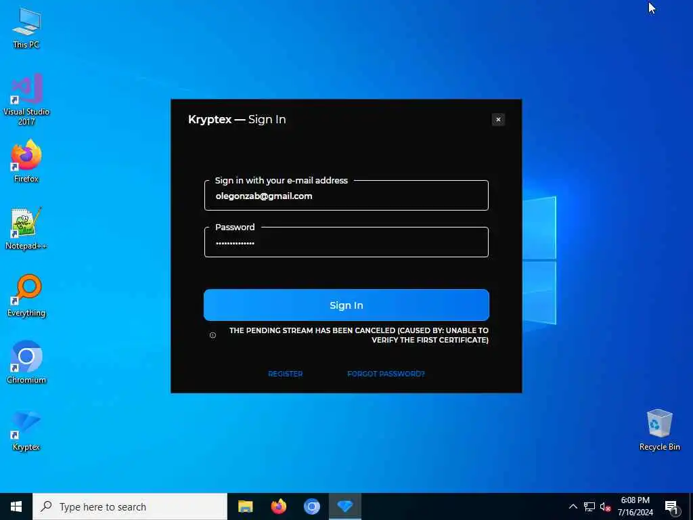
Task: Close the Kryptex Sign In dialog
Action: (498, 119)
